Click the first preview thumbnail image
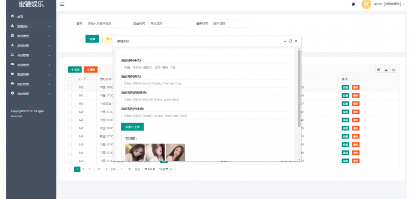Image resolution: width=415 pixels, height=199 pixels. pyautogui.click(x=135, y=152)
